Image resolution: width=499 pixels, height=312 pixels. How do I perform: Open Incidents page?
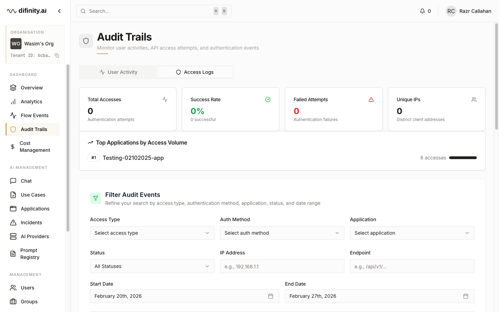(33, 223)
